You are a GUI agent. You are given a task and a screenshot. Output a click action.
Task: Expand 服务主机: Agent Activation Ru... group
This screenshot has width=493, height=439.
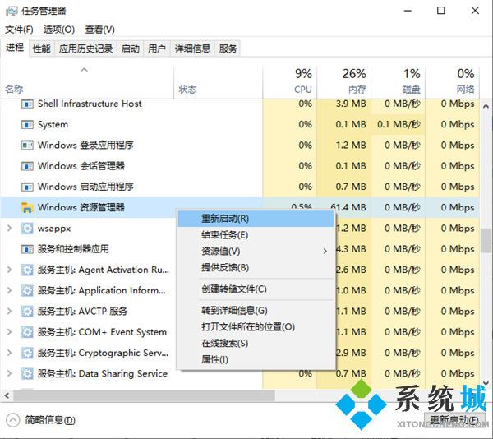tap(9, 270)
